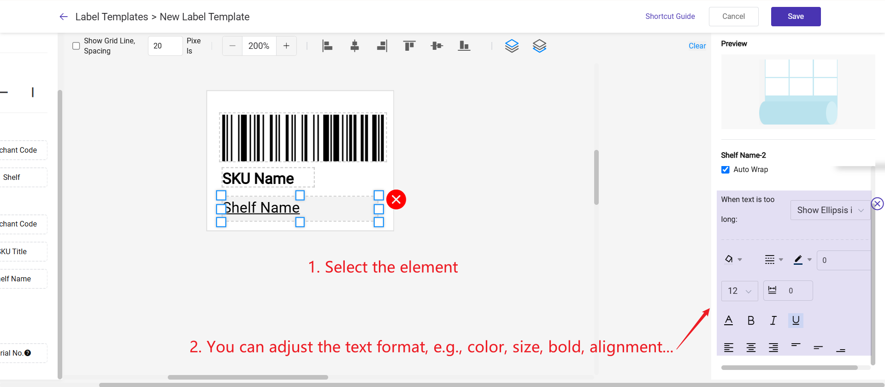Viewport: 885px width, 387px height.
Task: Bring element to front layer
Action: click(x=512, y=46)
